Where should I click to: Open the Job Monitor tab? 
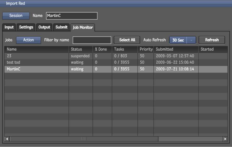click(83, 27)
